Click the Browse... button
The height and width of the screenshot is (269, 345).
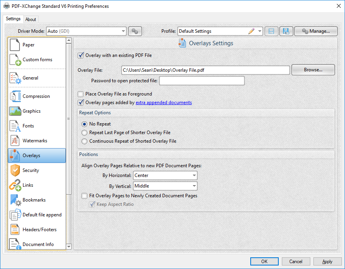313,70
